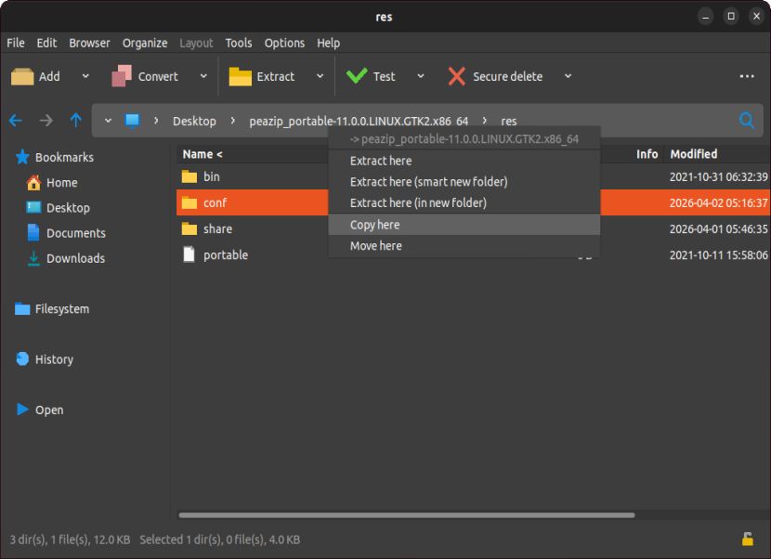The height and width of the screenshot is (559, 771).
Task: Click the Info column header
Action: tap(647, 154)
